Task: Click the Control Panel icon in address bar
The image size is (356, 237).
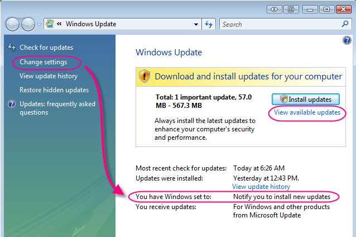Action: click(x=50, y=24)
